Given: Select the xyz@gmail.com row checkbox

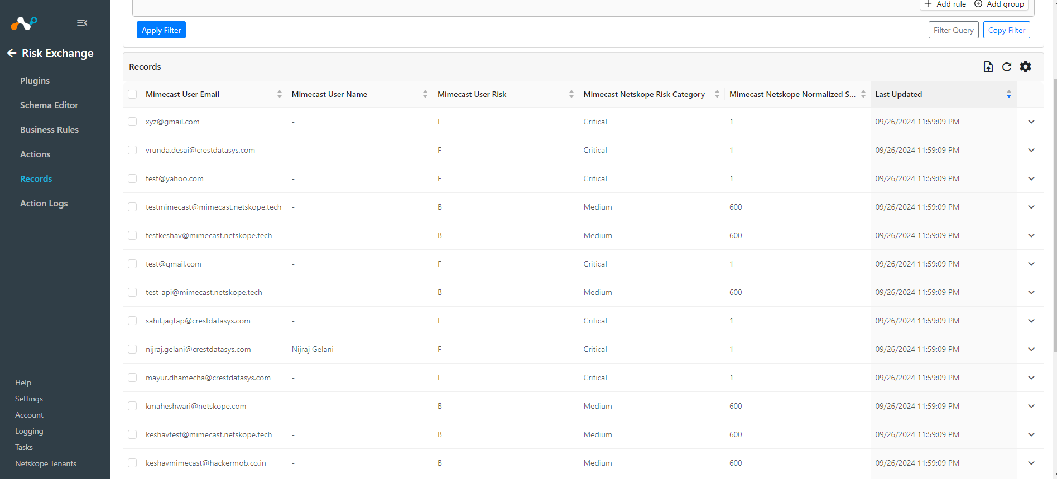Looking at the screenshot, I should 132,122.
